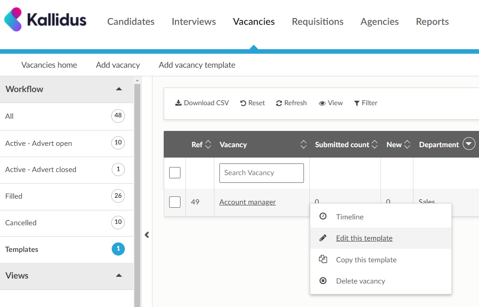The image size is (479, 307).
Task: Click the Refresh icon in toolbar
Action: coord(279,103)
